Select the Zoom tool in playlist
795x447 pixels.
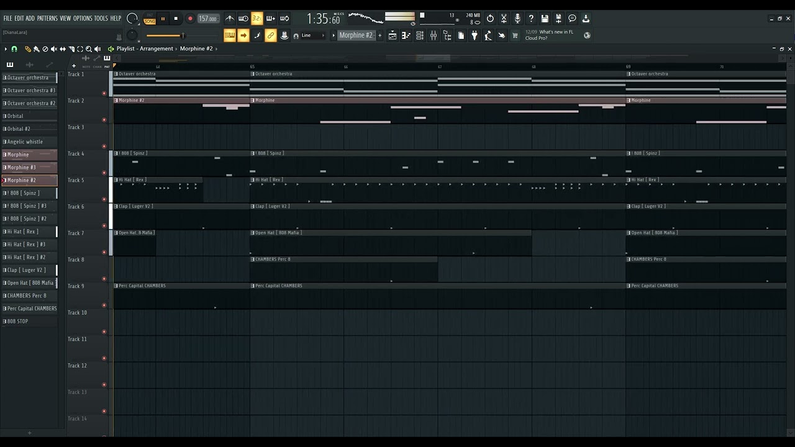click(x=89, y=48)
